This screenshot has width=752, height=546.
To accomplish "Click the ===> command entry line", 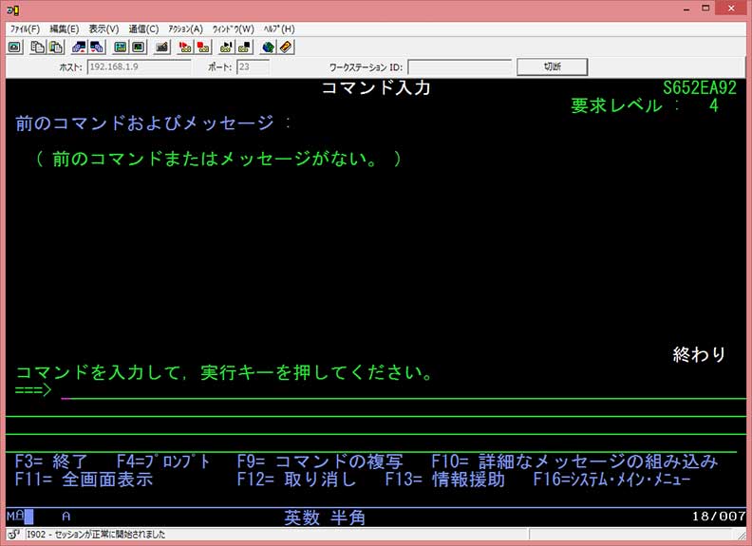I will (x=380, y=392).
